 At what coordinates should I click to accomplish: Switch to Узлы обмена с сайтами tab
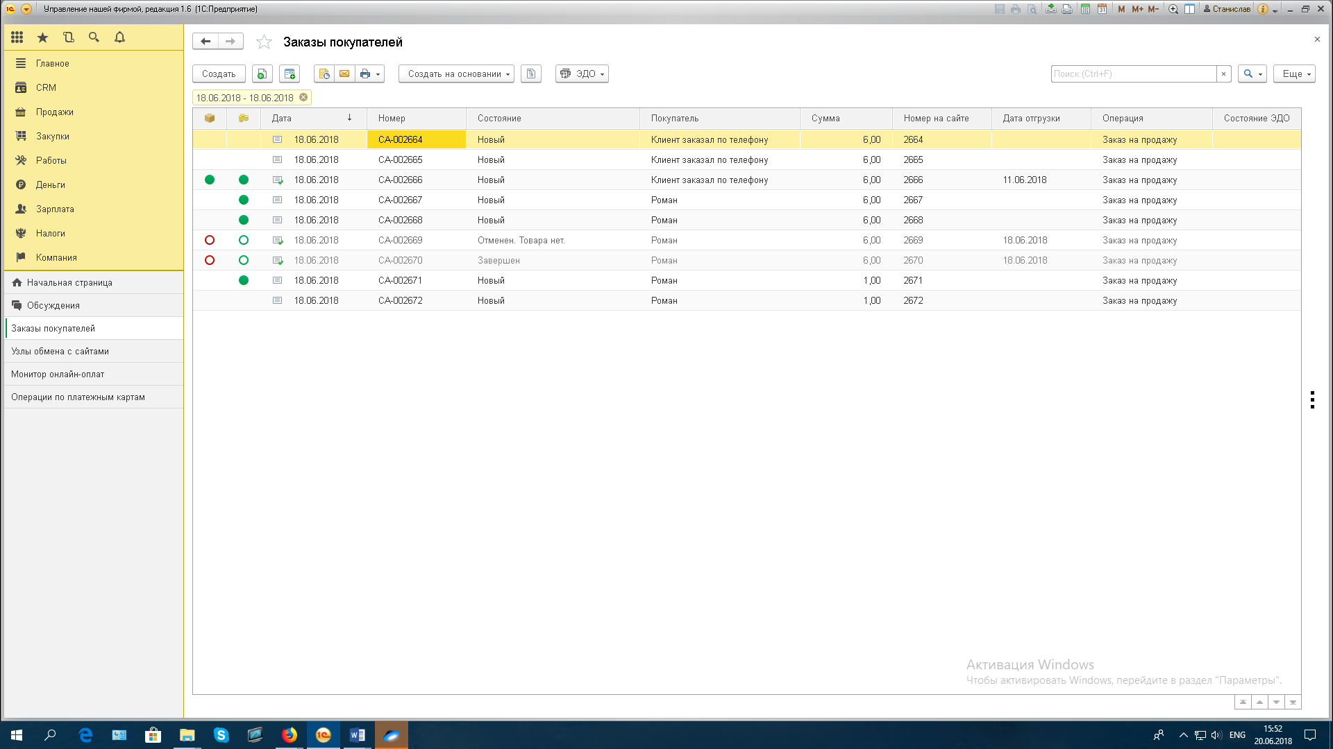tap(60, 351)
